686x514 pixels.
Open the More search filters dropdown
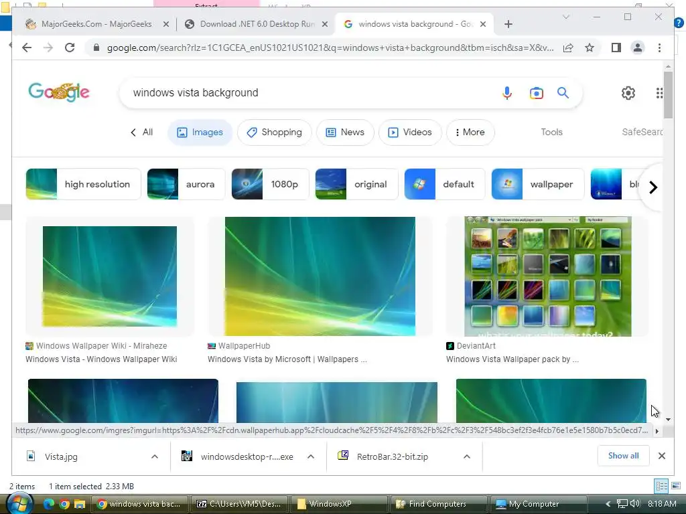(x=470, y=132)
